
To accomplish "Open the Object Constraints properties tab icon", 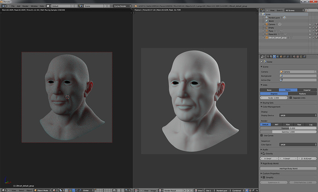I will coord(284,57).
